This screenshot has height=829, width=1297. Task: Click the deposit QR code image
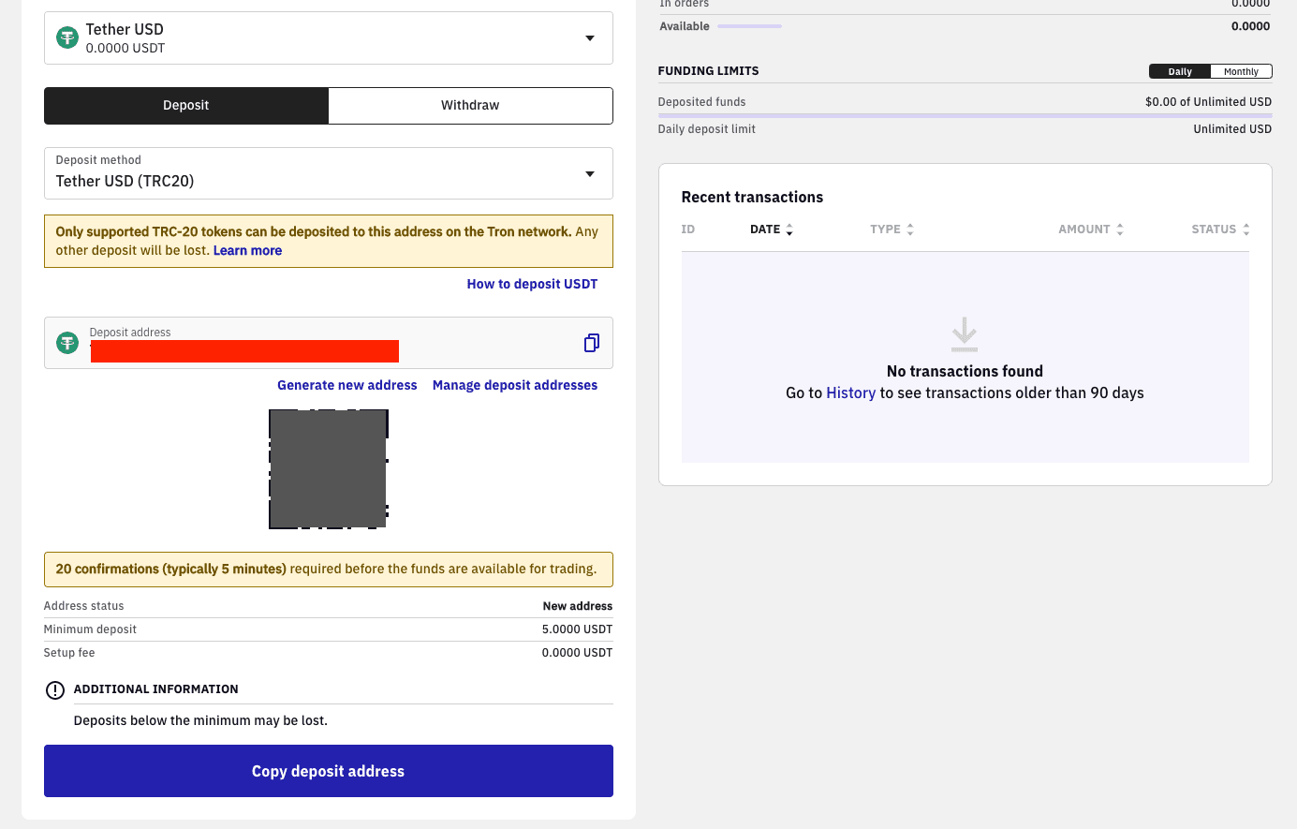(x=329, y=469)
